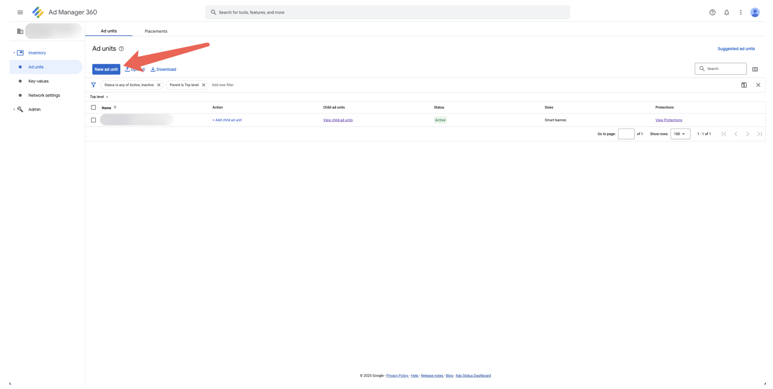Check the first ad unit row checkbox

tap(94, 120)
